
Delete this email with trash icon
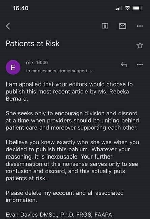click(105, 26)
